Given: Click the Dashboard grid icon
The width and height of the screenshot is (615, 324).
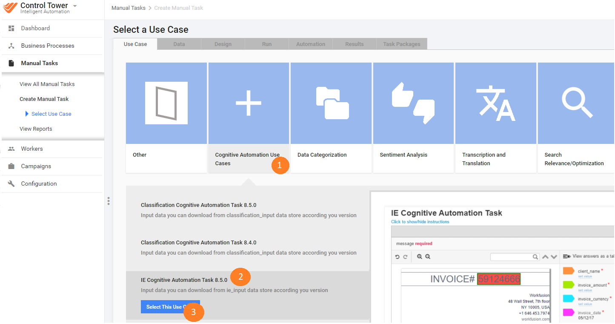Looking at the screenshot, I should (x=11, y=28).
